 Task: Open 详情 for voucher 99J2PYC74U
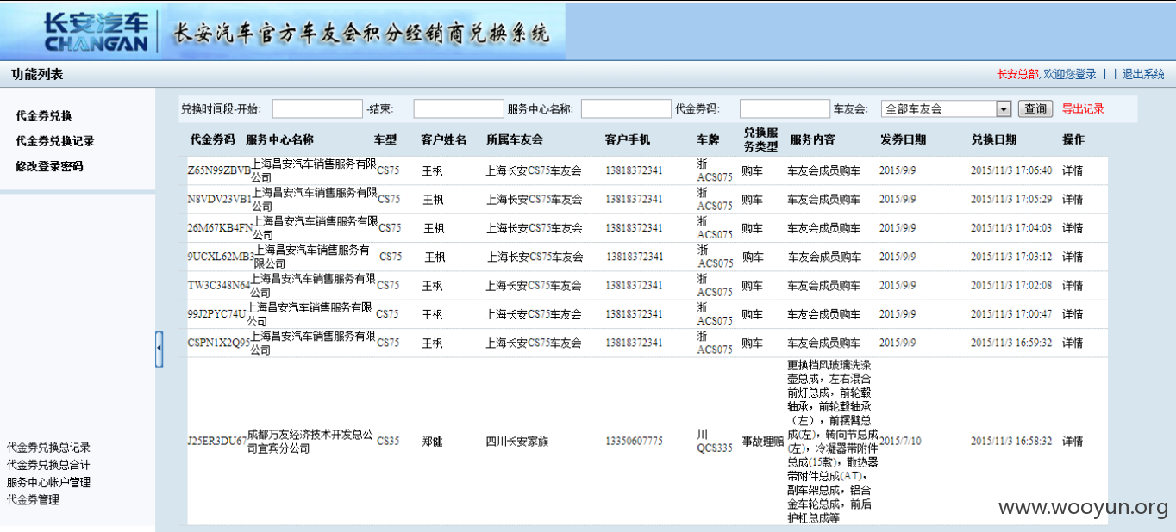[x=1073, y=314]
